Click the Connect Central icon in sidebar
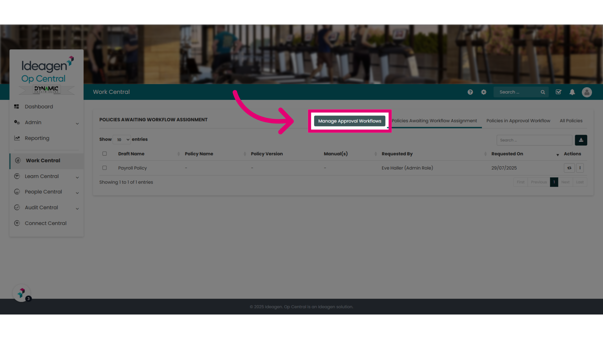 [x=17, y=223]
